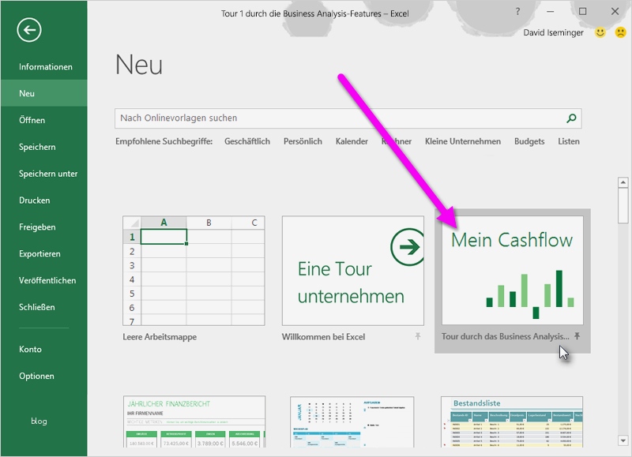Search suggested term Persönlich
Screen dimensions: 632x457
click(x=303, y=141)
